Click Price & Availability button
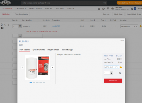Screen dimensions: 142x103 [21, 14]
